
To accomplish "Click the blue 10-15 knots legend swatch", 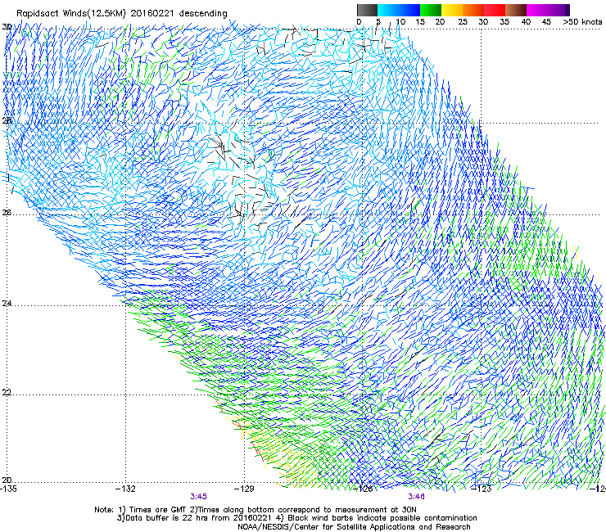I will (x=409, y=10).
